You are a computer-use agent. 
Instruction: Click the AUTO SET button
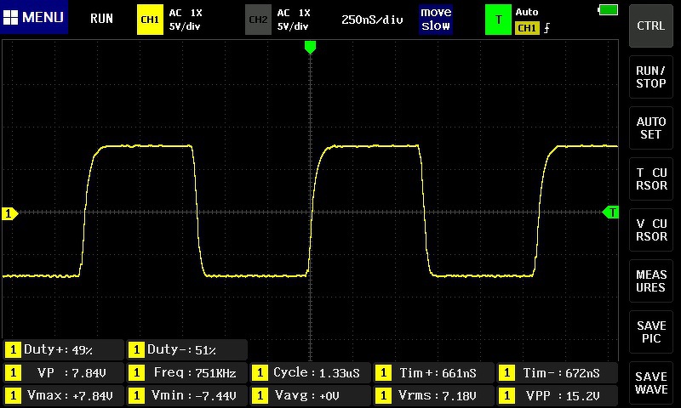tap(650, 127)
